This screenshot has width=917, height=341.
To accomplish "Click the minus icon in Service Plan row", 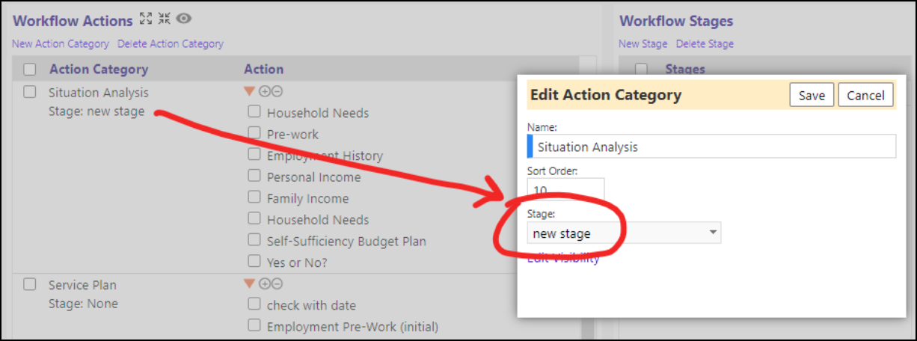I will coord(277,283).
